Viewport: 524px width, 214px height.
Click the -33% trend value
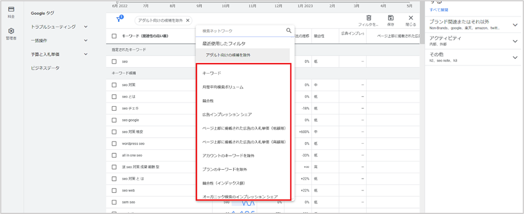(306, 155)
